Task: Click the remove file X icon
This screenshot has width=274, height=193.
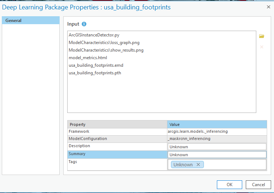Action: pos(262,47)
